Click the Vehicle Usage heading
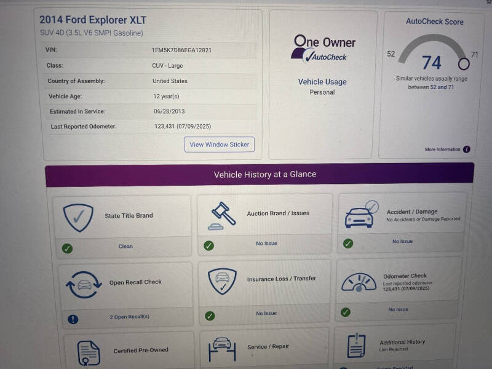Image resolution: width=492 pixels, height=369 pixels. (x=322, y=82)
